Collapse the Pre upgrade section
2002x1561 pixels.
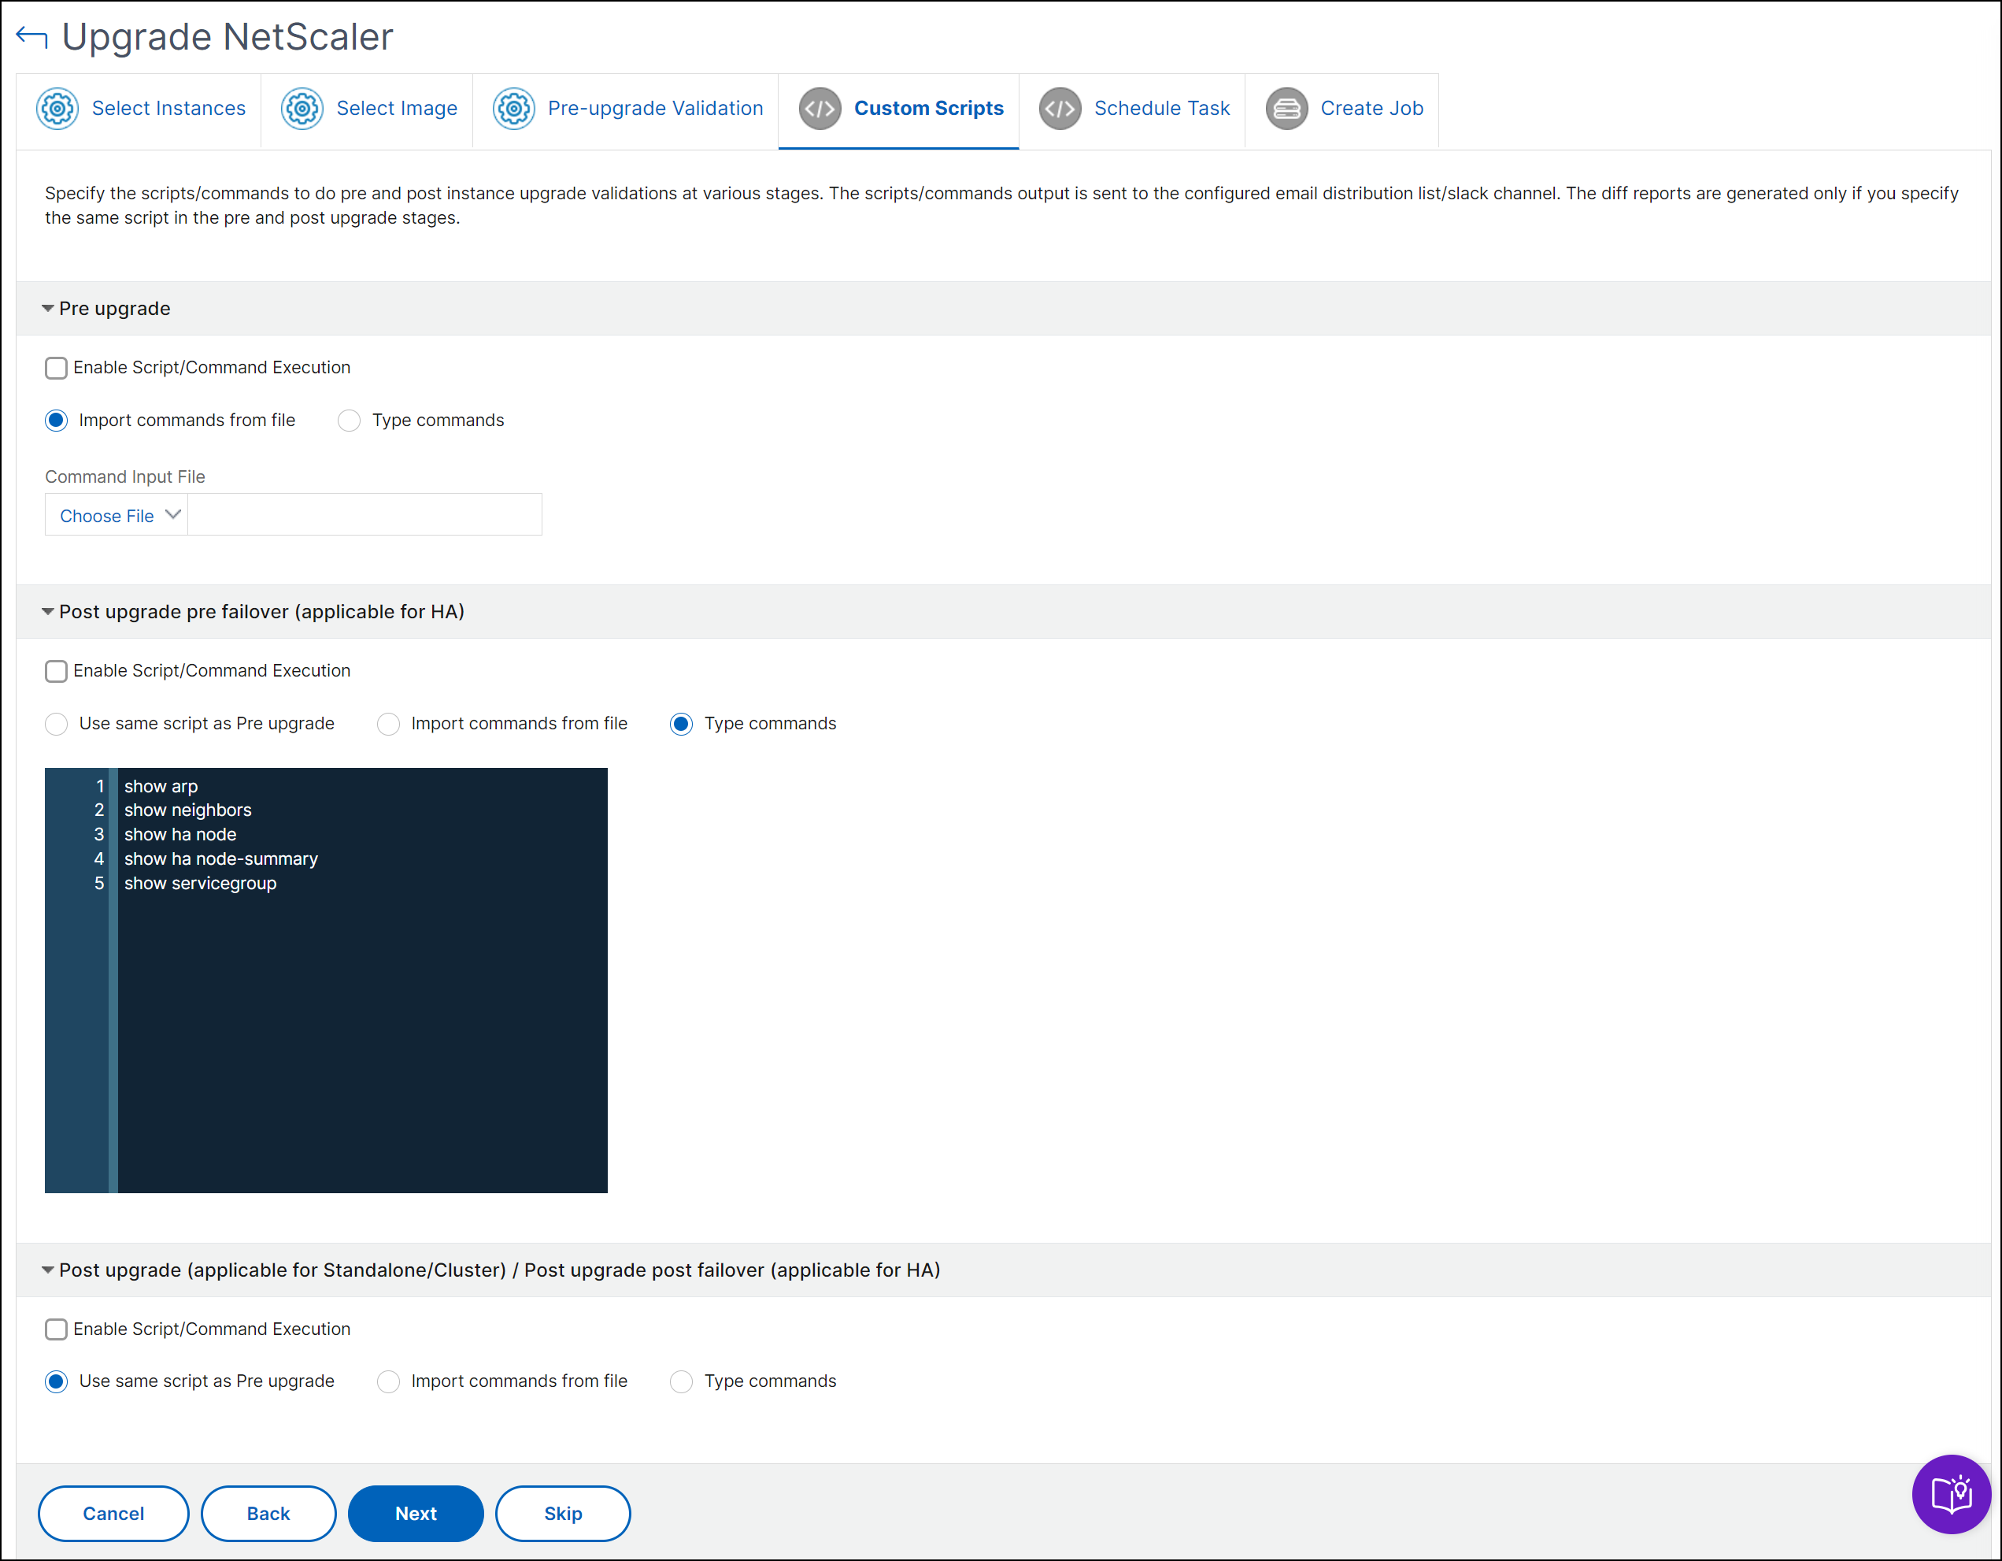48,309
